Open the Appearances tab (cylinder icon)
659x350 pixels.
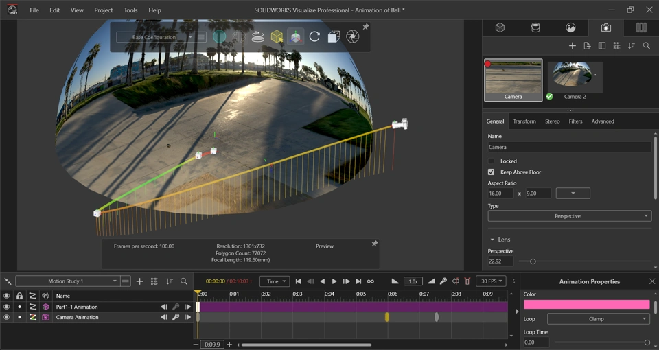click(535, 27)
